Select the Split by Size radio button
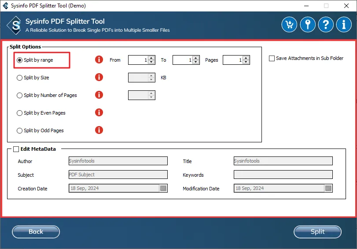 [x=19, y=78]
